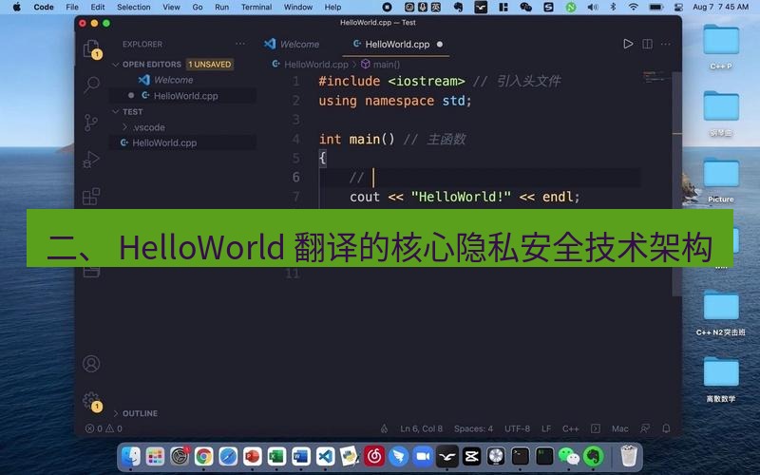The image size is (760, 475).
Task: Split the editor to the right
Action: pyautogui.click(x=647, y=44)
